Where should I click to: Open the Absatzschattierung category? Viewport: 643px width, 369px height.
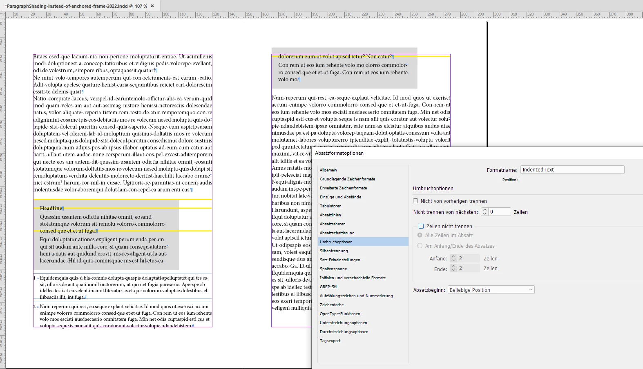coord(363,233)
